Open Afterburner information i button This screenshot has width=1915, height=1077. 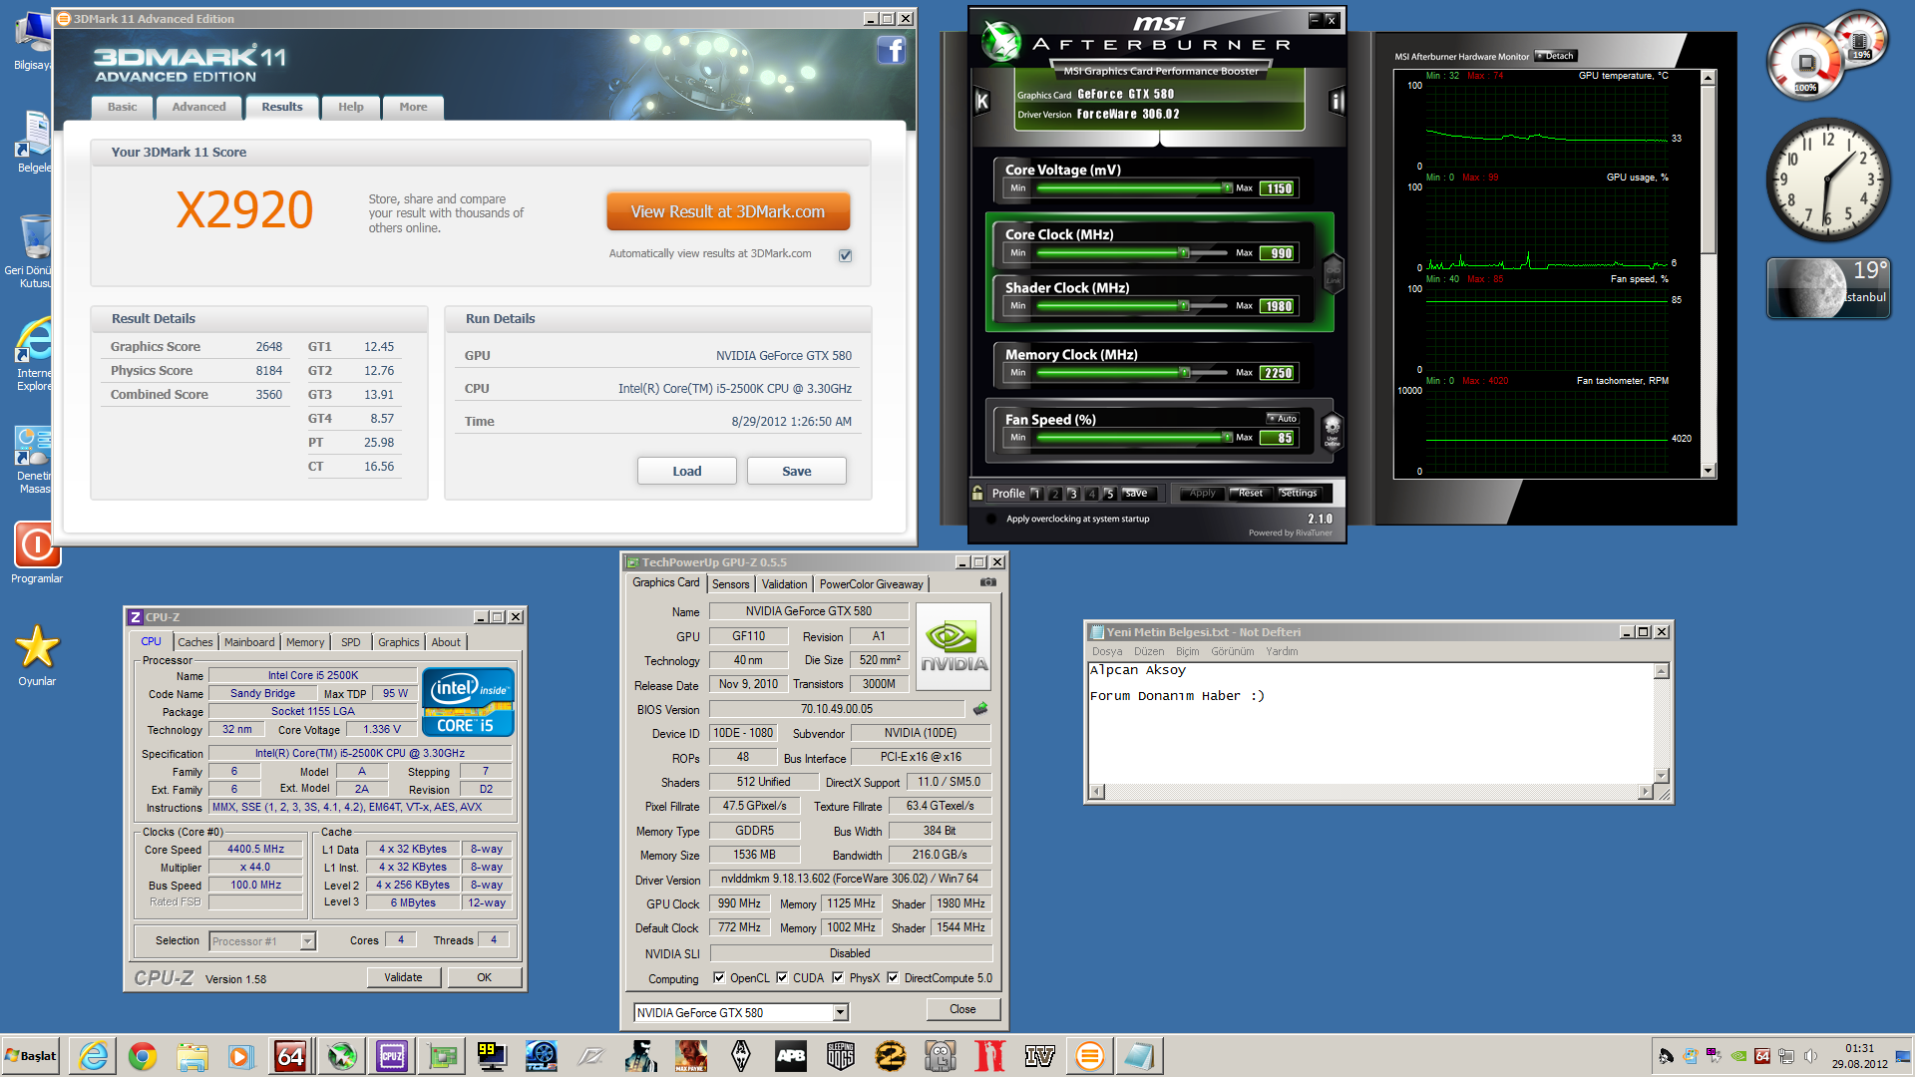pos(1337,101)
